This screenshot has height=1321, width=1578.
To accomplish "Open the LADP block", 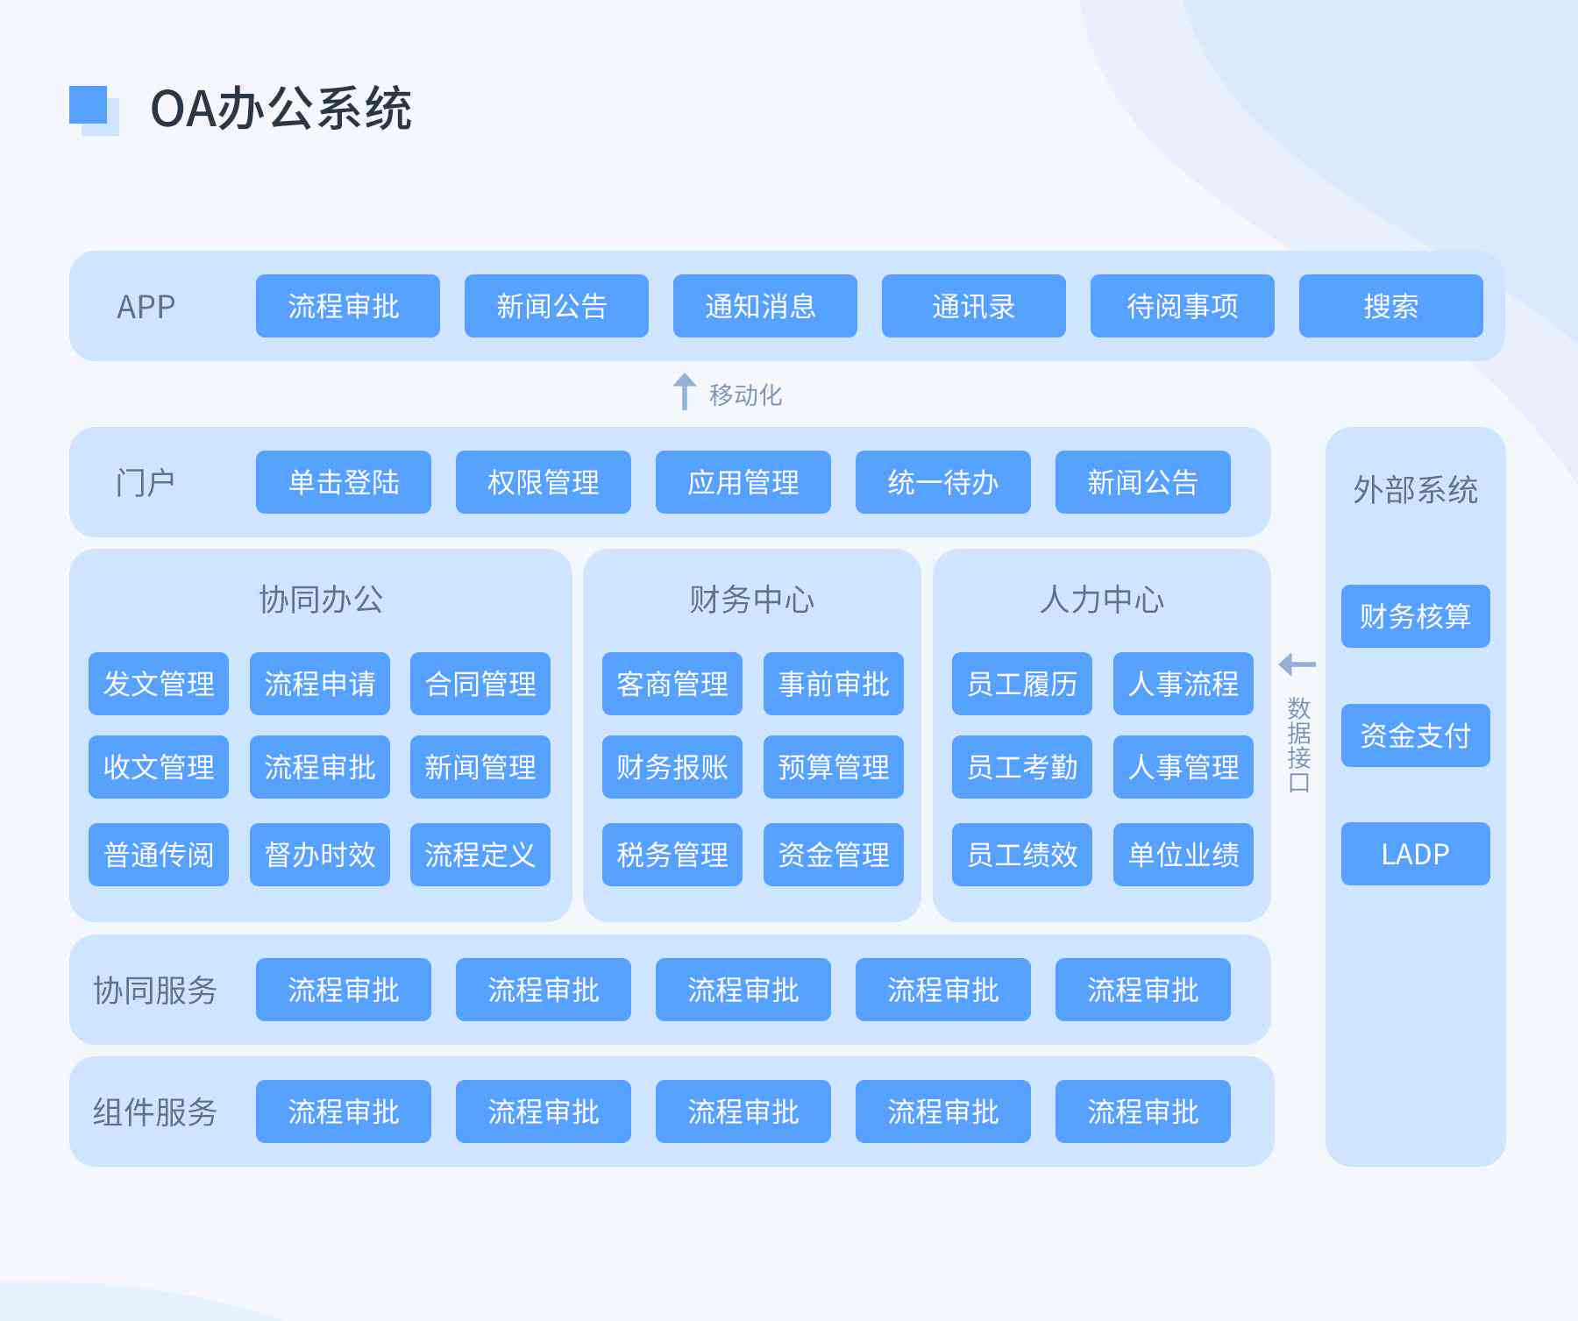I will point(1416,854).
